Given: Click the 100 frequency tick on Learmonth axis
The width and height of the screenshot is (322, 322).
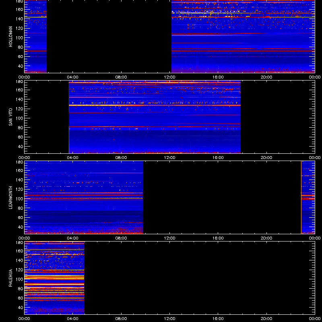Looking at the screenshot, I should (x=20, y=199).
